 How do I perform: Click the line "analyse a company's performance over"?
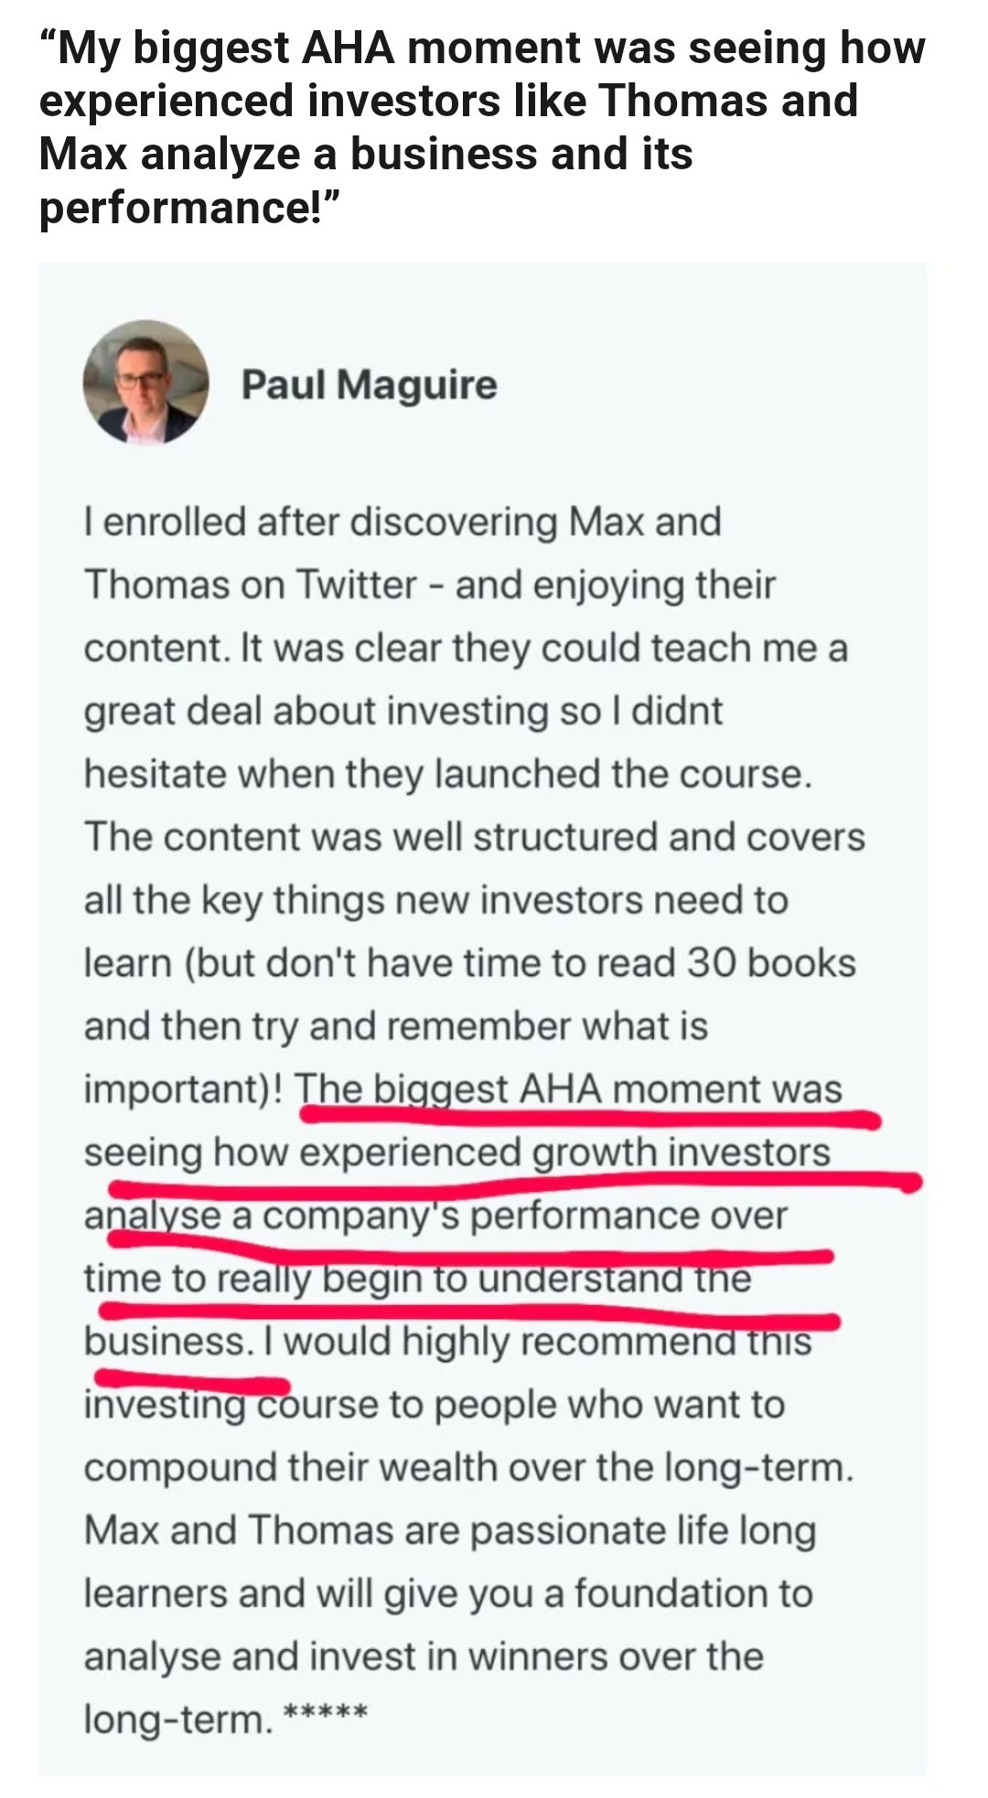click(435, 1215)
